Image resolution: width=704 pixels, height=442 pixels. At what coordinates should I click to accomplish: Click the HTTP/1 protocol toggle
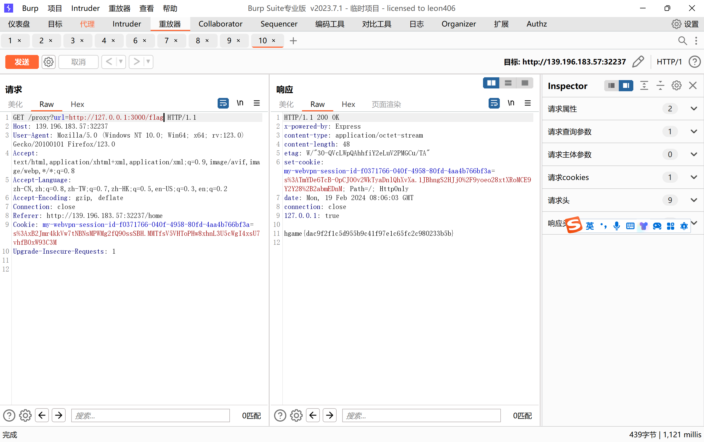(669, 62)
